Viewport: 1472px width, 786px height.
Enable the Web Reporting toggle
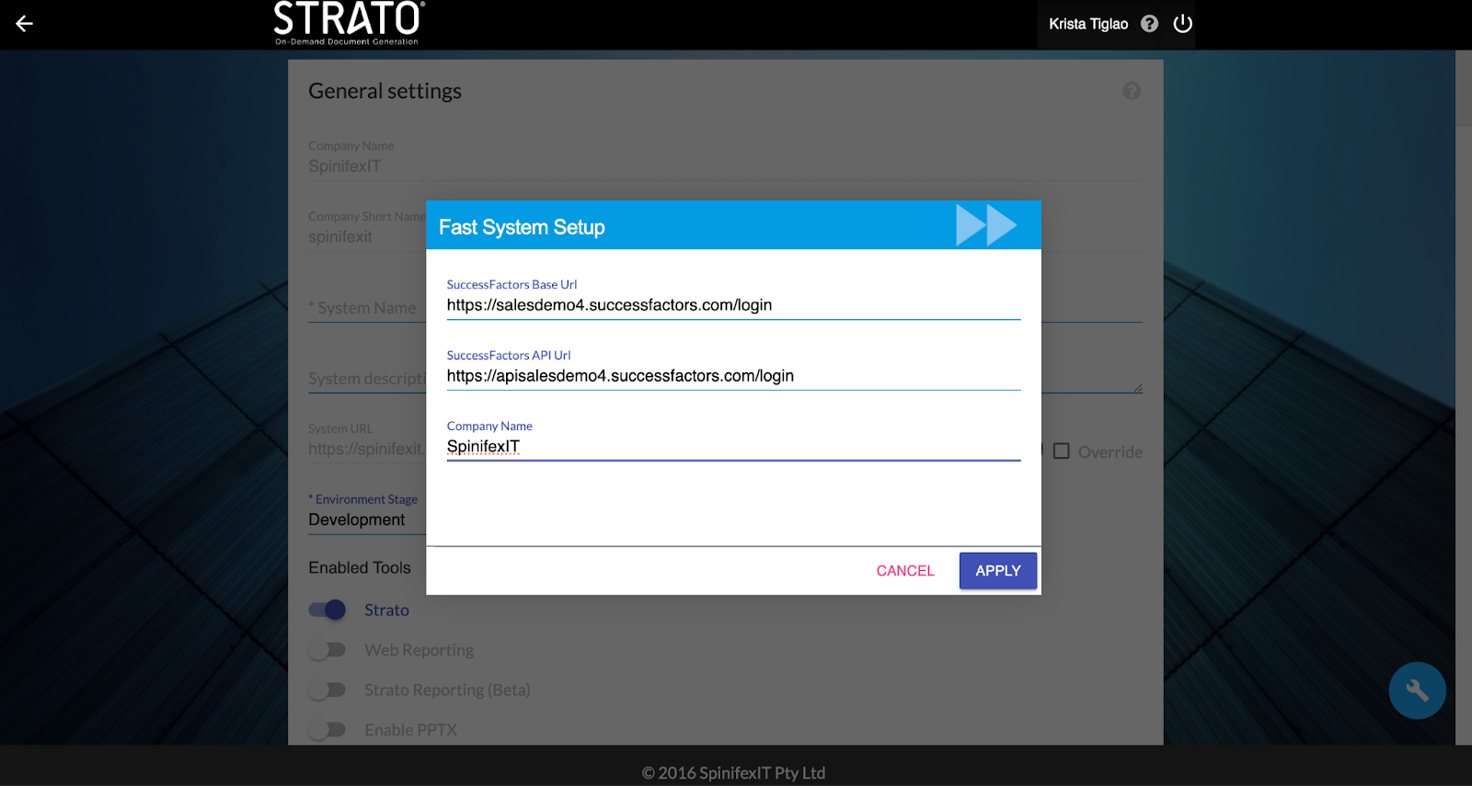[328, 650]
